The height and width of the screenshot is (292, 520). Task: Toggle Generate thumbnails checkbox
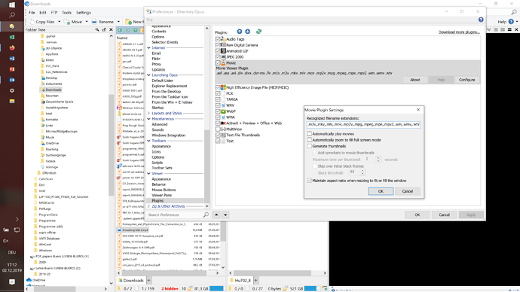pyautogui.click(x=310, y=146)
